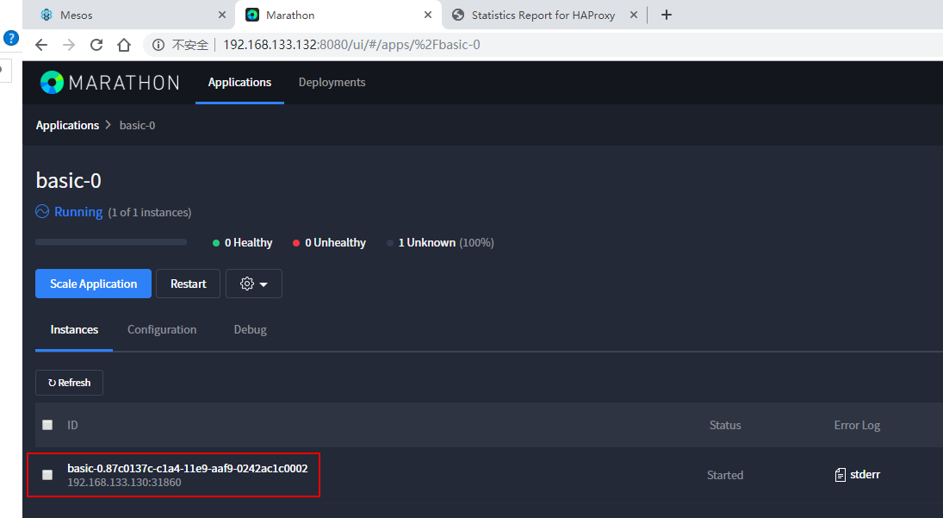The image size is (943, 518).
Task: Open the gear settings dropdown
Action: 253,284
